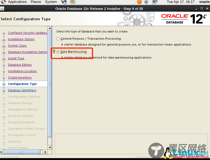The height and width of the screenshot is (160, 210).
Task: Click the scroll-up arrow of step list
Action: (50, 28)
